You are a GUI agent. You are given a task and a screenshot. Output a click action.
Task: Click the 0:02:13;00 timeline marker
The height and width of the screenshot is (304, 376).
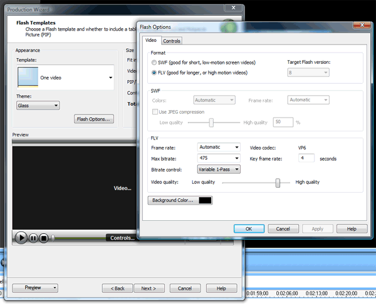click(316, 293)
